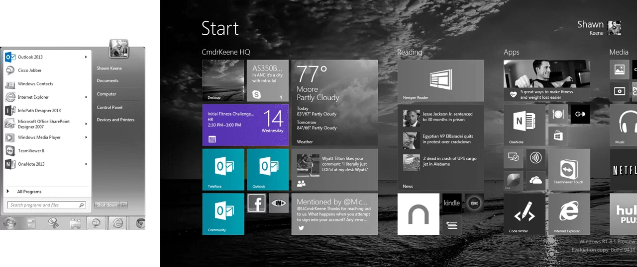Open Health & Fitness tile about weight loss
Image resolution: width=637 pixels, height=267 pixels.
(x=547, y=81)
